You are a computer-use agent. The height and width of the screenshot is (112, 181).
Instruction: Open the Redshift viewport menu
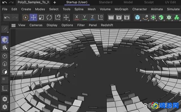tap(107, 25)
